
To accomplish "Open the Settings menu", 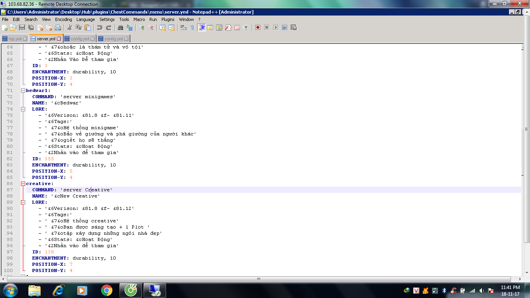I will (107, 19).
